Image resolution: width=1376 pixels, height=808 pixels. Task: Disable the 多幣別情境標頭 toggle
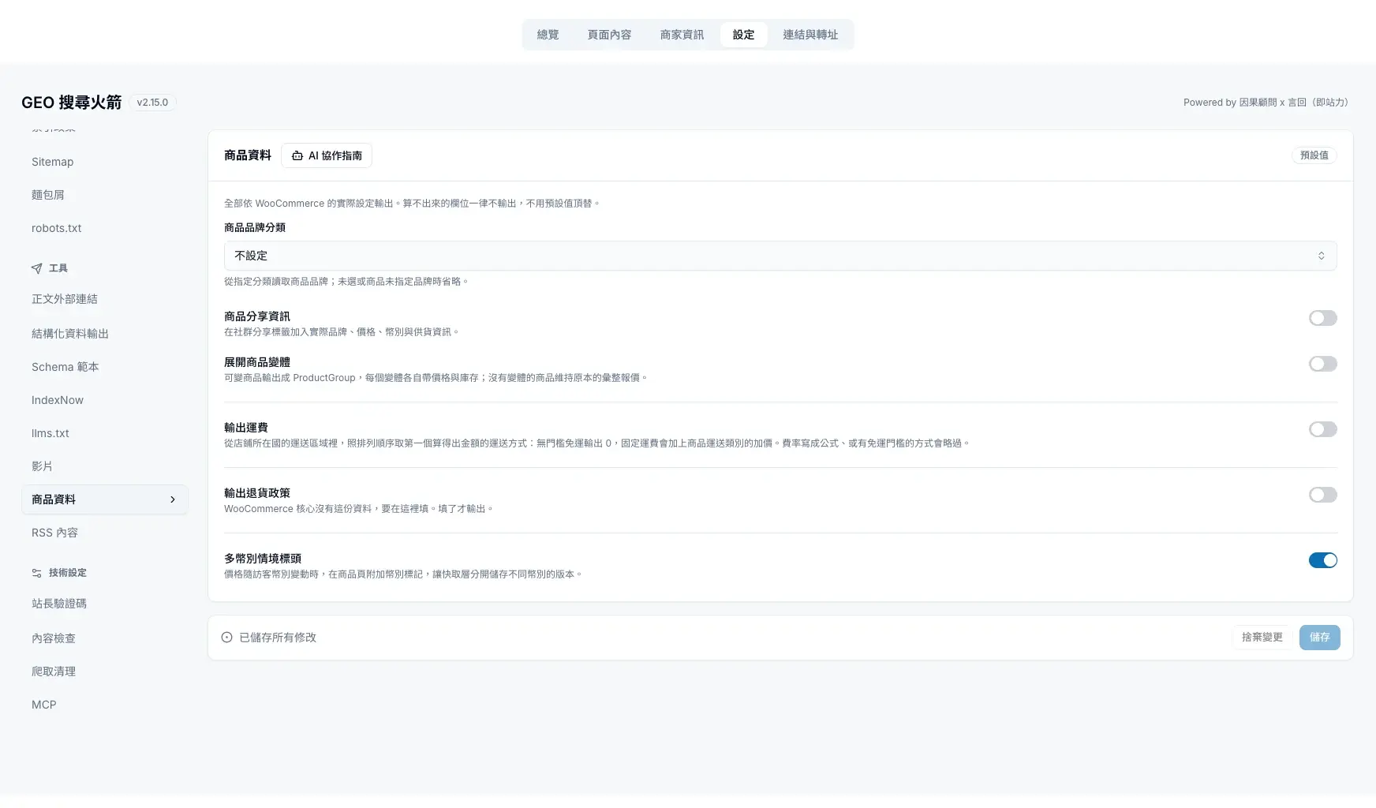pyautogui.click(x=1323, y=560)
